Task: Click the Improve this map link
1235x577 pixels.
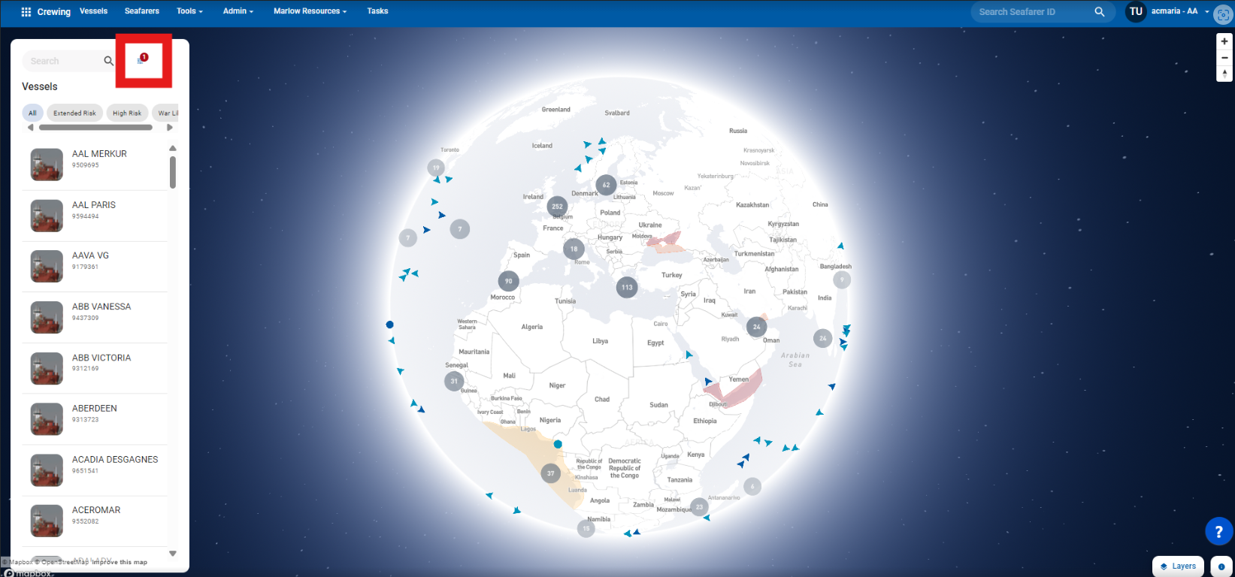Action: click(x=120, y=562)
